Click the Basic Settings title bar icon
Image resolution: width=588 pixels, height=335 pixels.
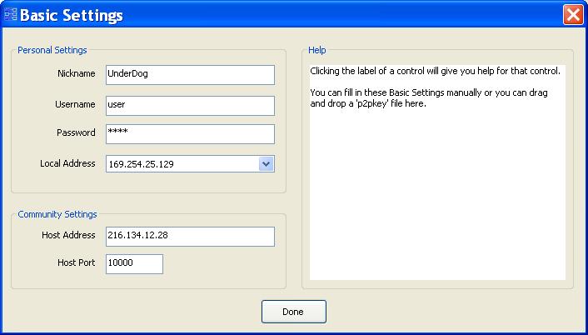click(x=10, y=15)
